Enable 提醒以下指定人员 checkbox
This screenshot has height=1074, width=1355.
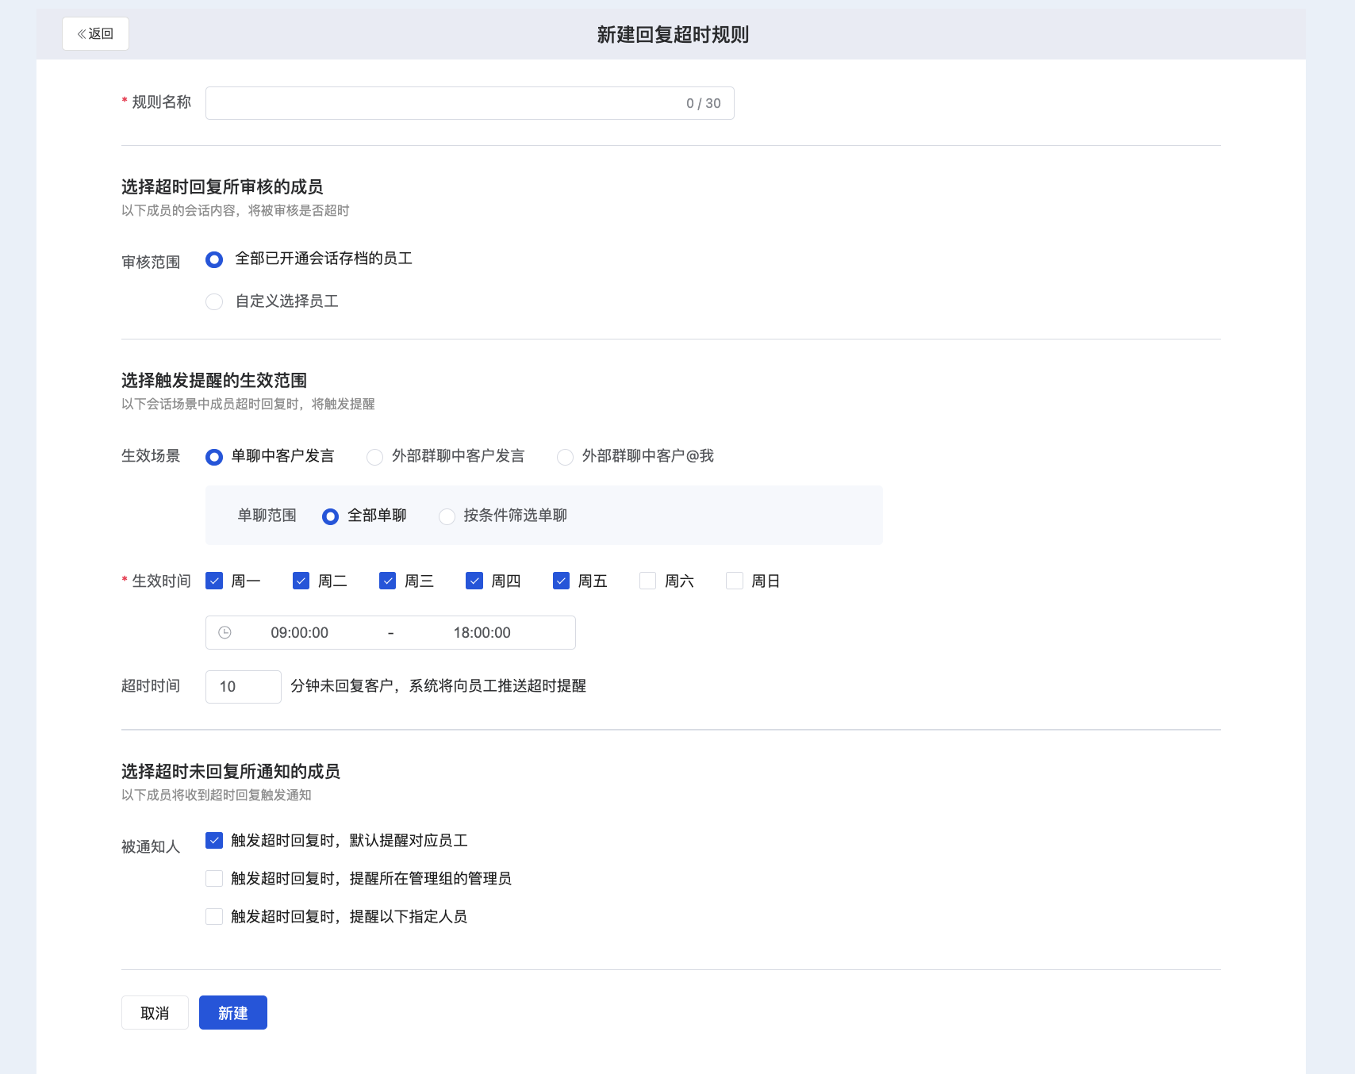click(x=214, y=916)
